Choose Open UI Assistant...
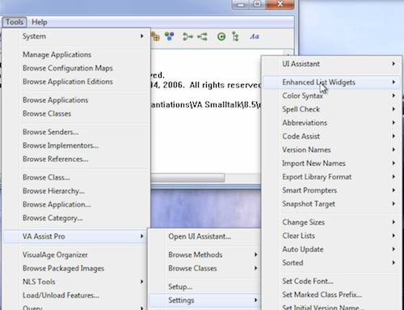The height and width of the screenshot is (310, 404). (204, 236)
